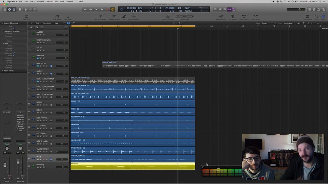328x184 pixels.
Task: Open the Loop Browser icon
Action: click(318, 10)
